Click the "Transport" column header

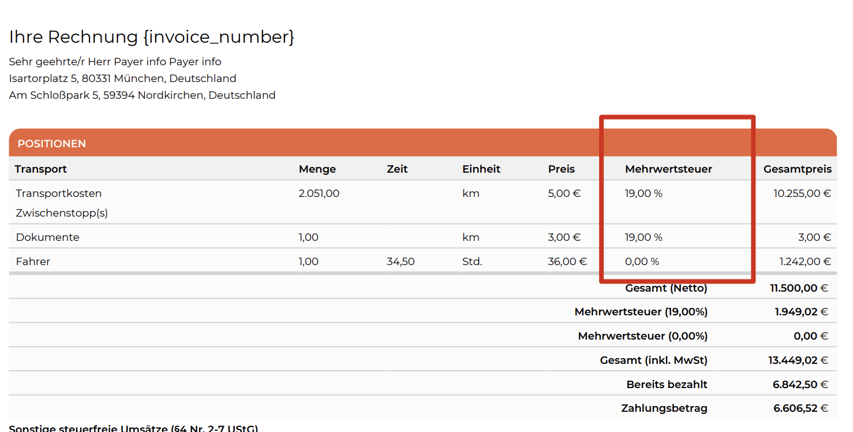(41, 169)
